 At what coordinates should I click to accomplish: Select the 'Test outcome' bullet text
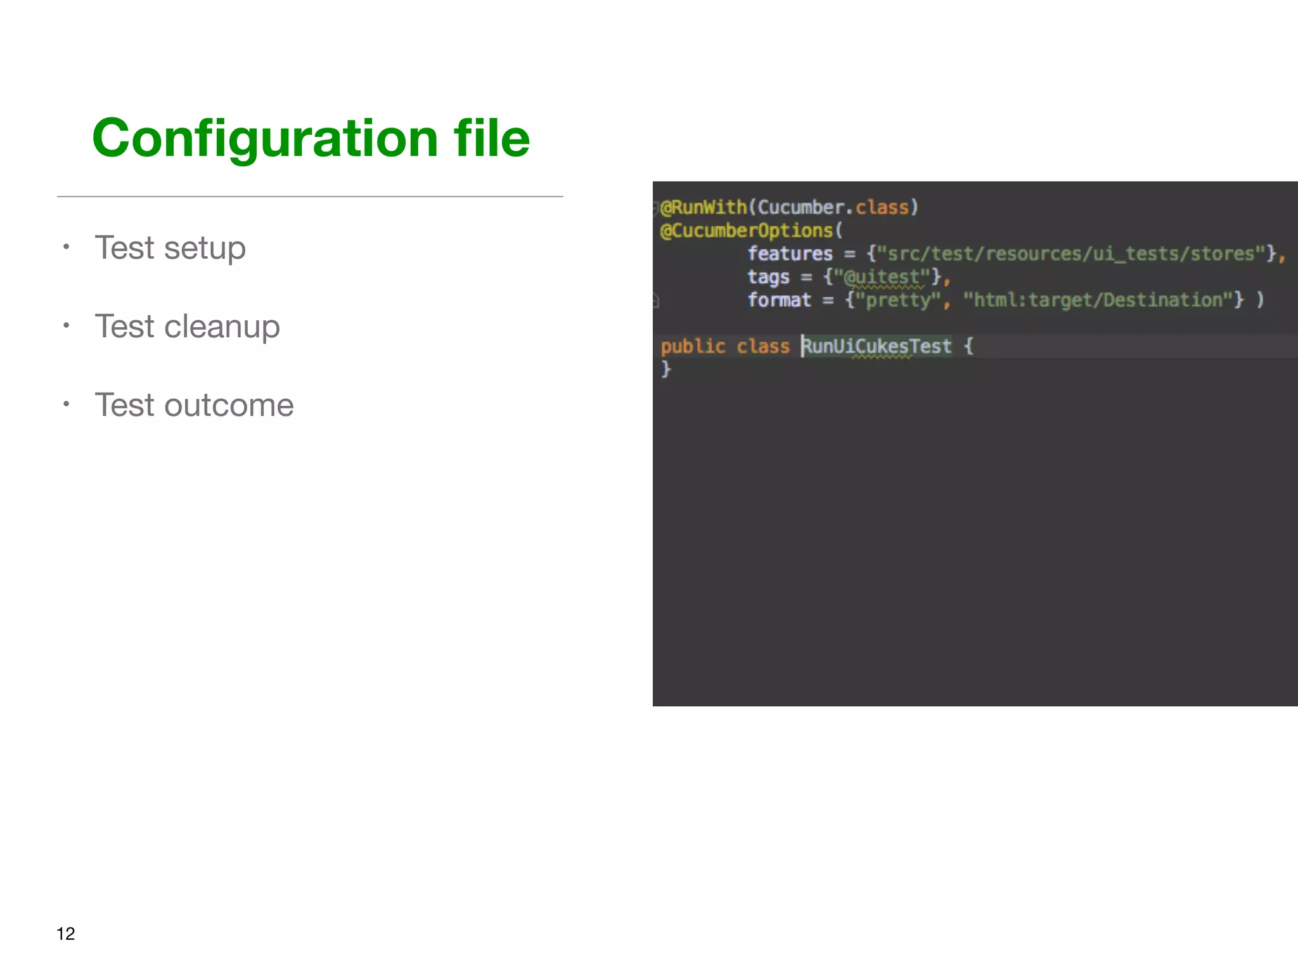pyautogui.click(x=194, y=405)
